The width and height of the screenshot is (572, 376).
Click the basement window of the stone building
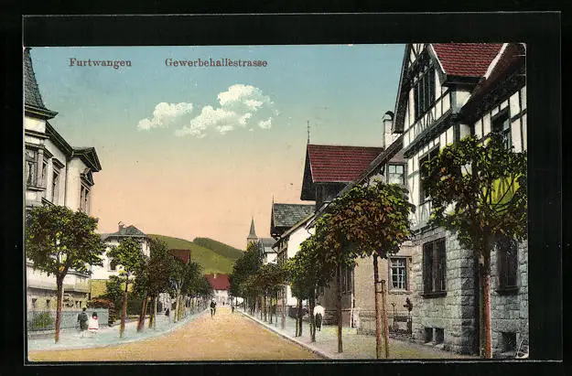(433, 336)
